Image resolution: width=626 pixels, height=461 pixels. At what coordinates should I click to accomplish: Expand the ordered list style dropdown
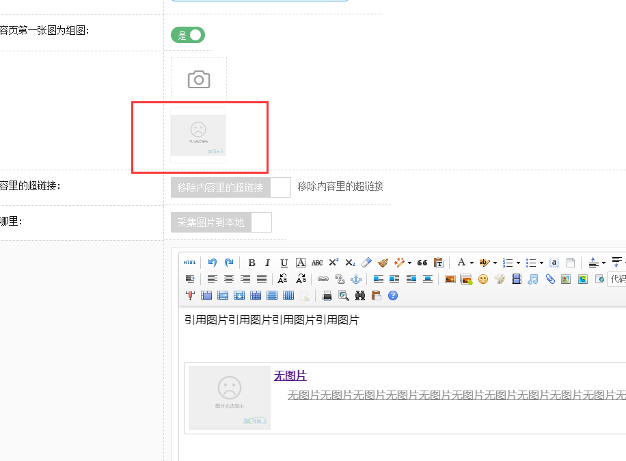tap(519, 263)
